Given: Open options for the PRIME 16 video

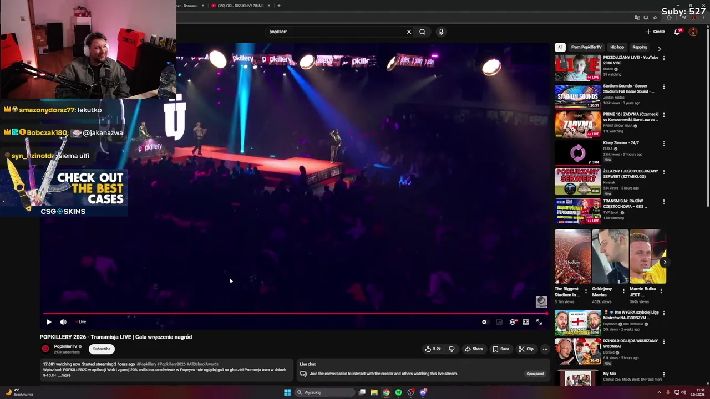Looking at the screenshot, I should [663, 115].
